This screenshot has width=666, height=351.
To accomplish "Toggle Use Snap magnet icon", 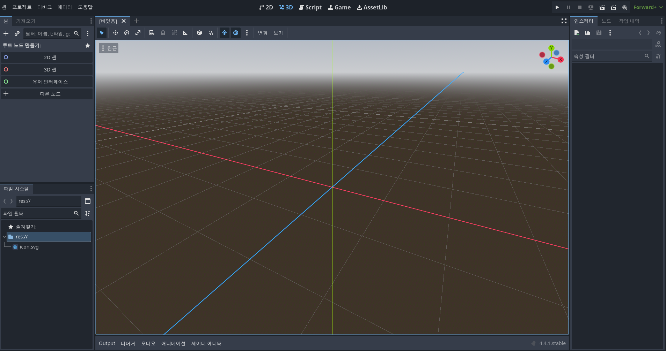I will pyautogui.click(x=211, y=33).
